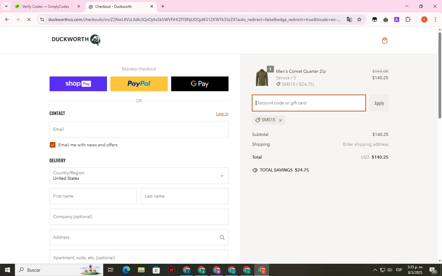Screen dimensions: 442x276
Task: Click the TOTAL SAVINGS $24.75 text
Action: 284,170
